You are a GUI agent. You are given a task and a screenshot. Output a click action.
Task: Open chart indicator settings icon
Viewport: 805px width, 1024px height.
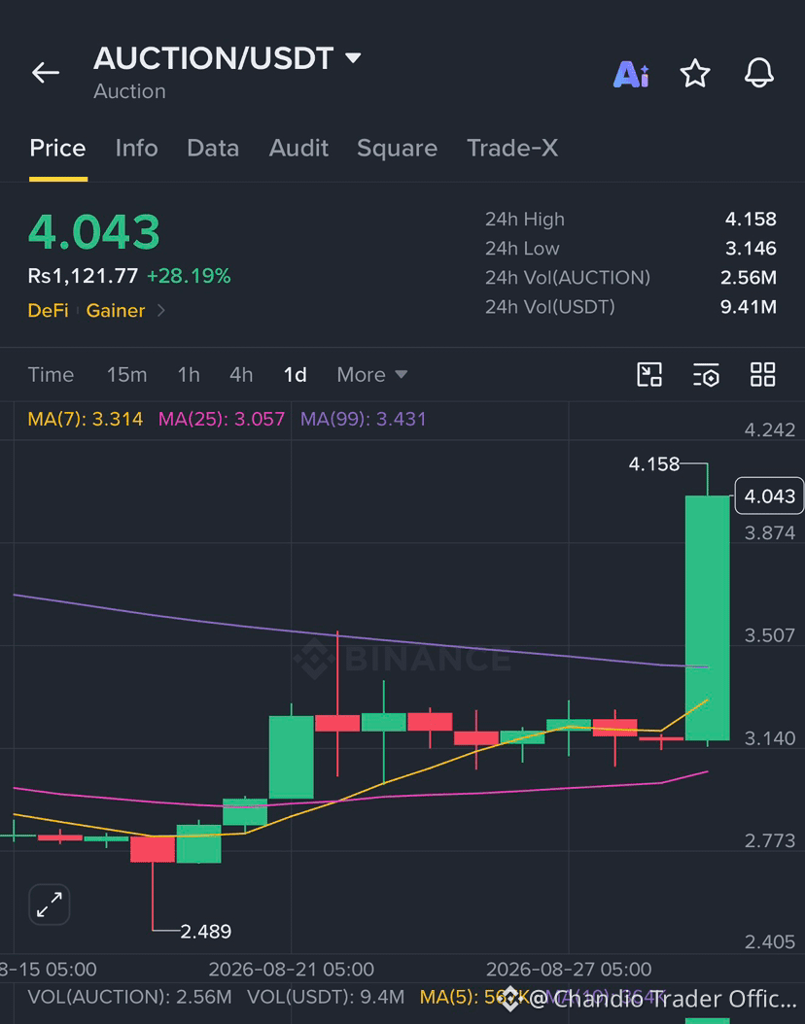tap(706, 375)
